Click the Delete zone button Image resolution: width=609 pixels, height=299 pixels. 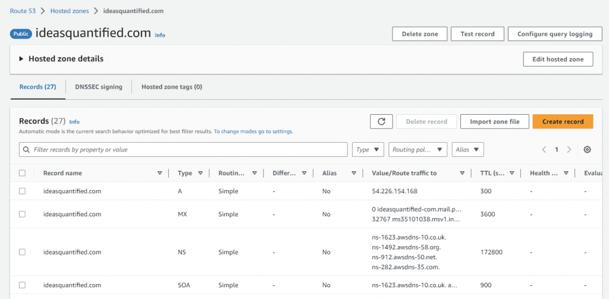pyautogui.click(x=420, y=34)
